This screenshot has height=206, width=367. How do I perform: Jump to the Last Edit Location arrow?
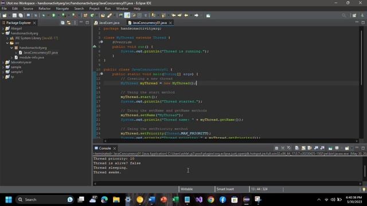click(x=174, y=15)
